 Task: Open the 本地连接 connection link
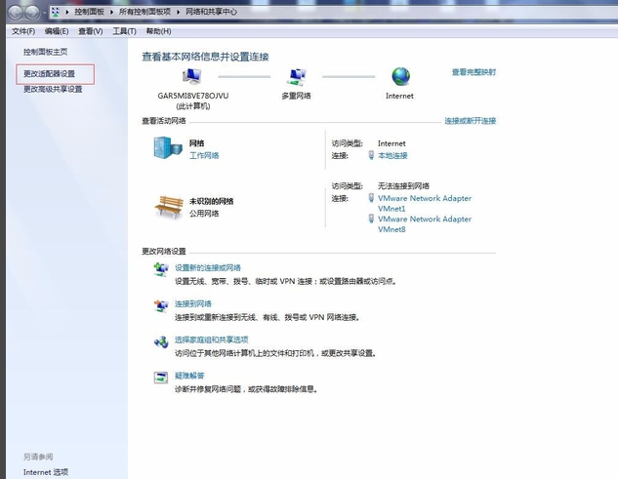point(392,155)
